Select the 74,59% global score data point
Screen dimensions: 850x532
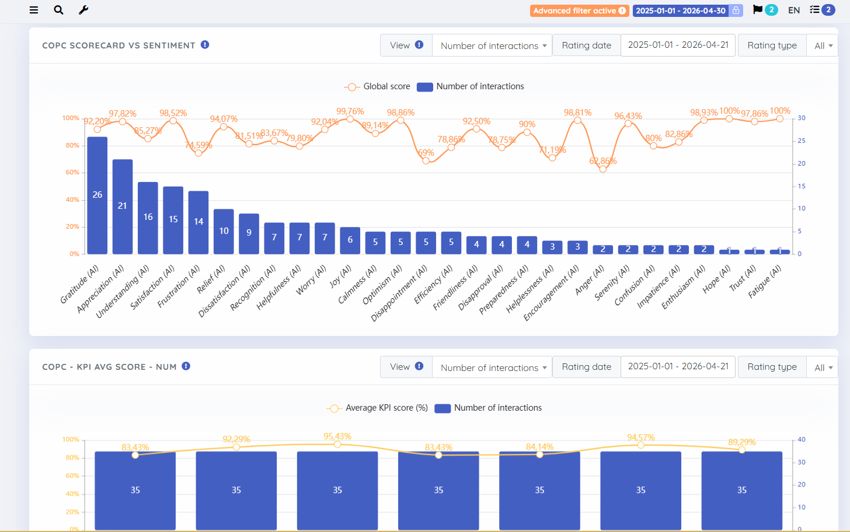pos(198,153)
